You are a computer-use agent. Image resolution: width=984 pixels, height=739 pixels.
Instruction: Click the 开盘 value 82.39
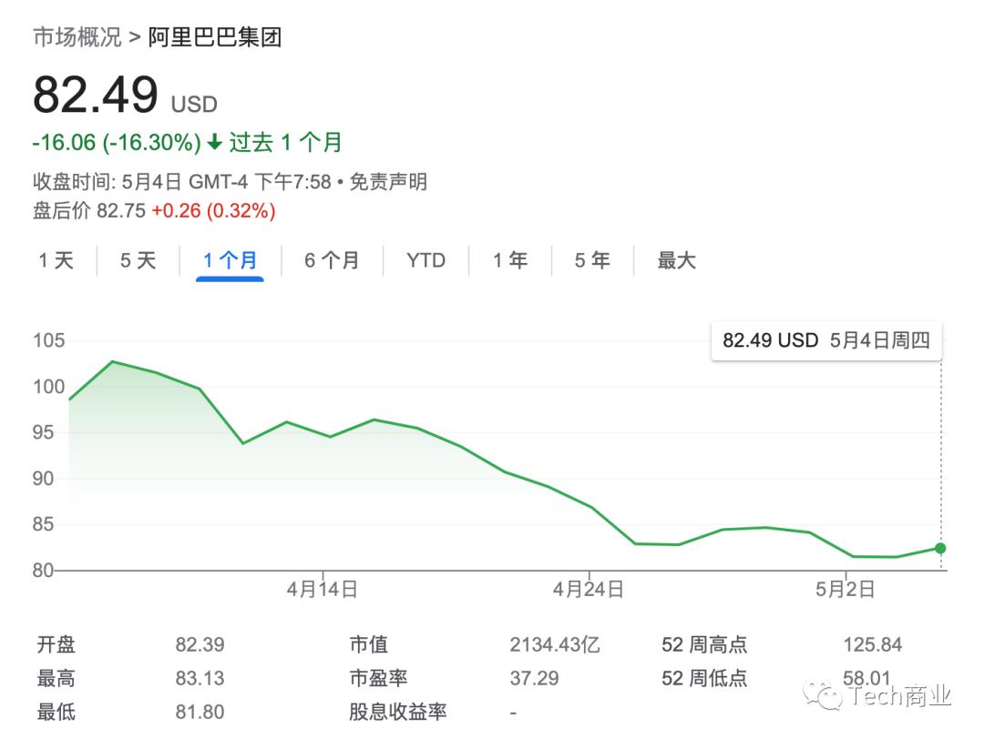coord(200,644)
